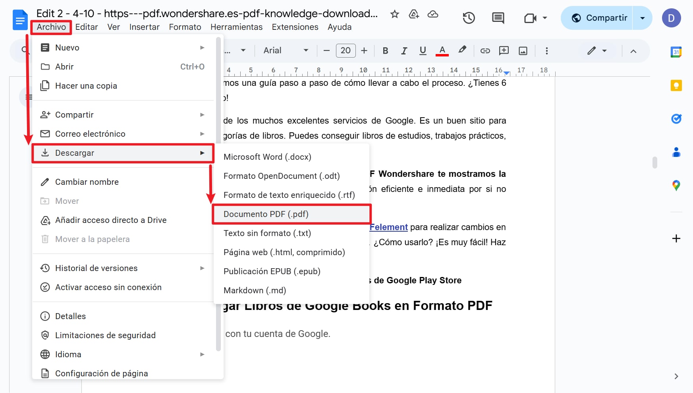Decrease font size with minus button
Image resolution: width=693 pixels, height=393 pixels.
(326, 50)
